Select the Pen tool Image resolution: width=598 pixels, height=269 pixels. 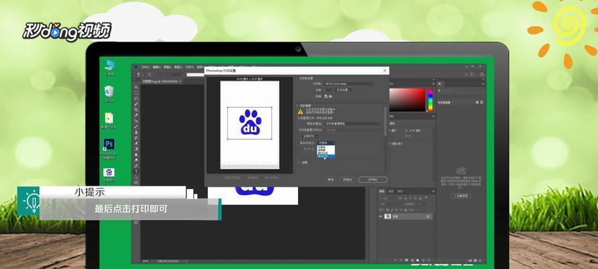[x=136, y=165]
